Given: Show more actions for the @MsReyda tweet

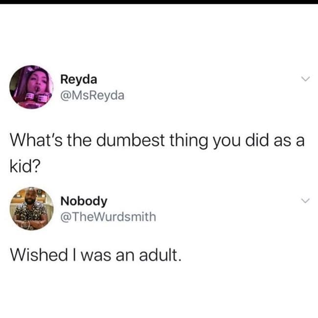Looking at the screenshot, I should pos(305,79).
